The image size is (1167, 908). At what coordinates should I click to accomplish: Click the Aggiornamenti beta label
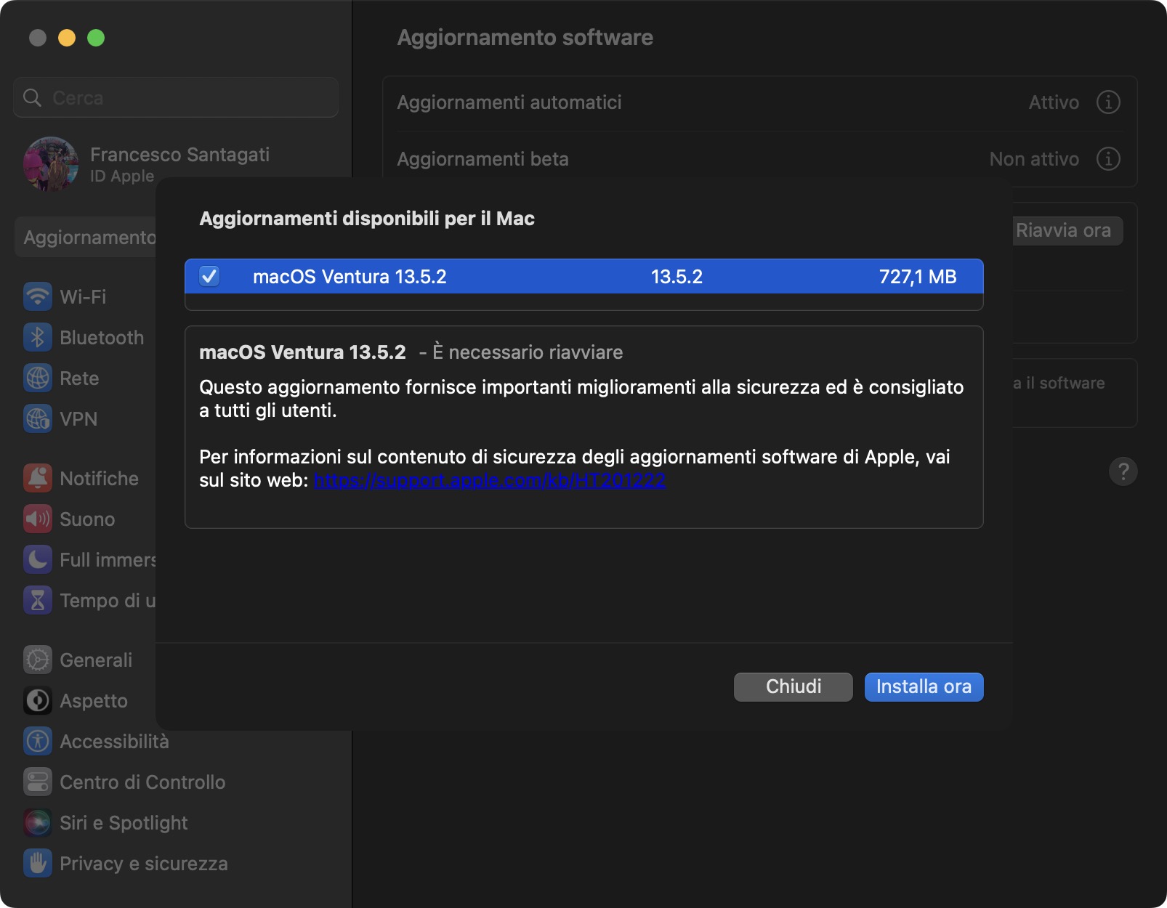482,159
